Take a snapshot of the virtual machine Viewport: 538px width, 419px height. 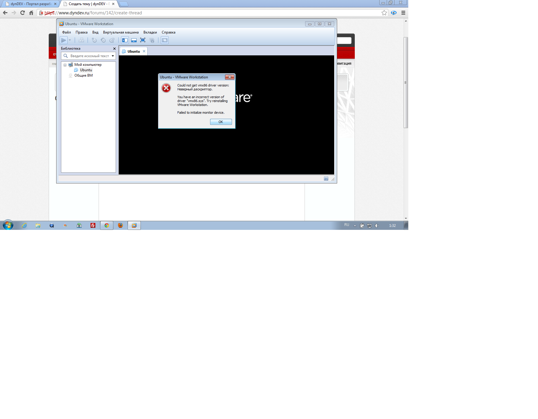click(x=94, y=40)
